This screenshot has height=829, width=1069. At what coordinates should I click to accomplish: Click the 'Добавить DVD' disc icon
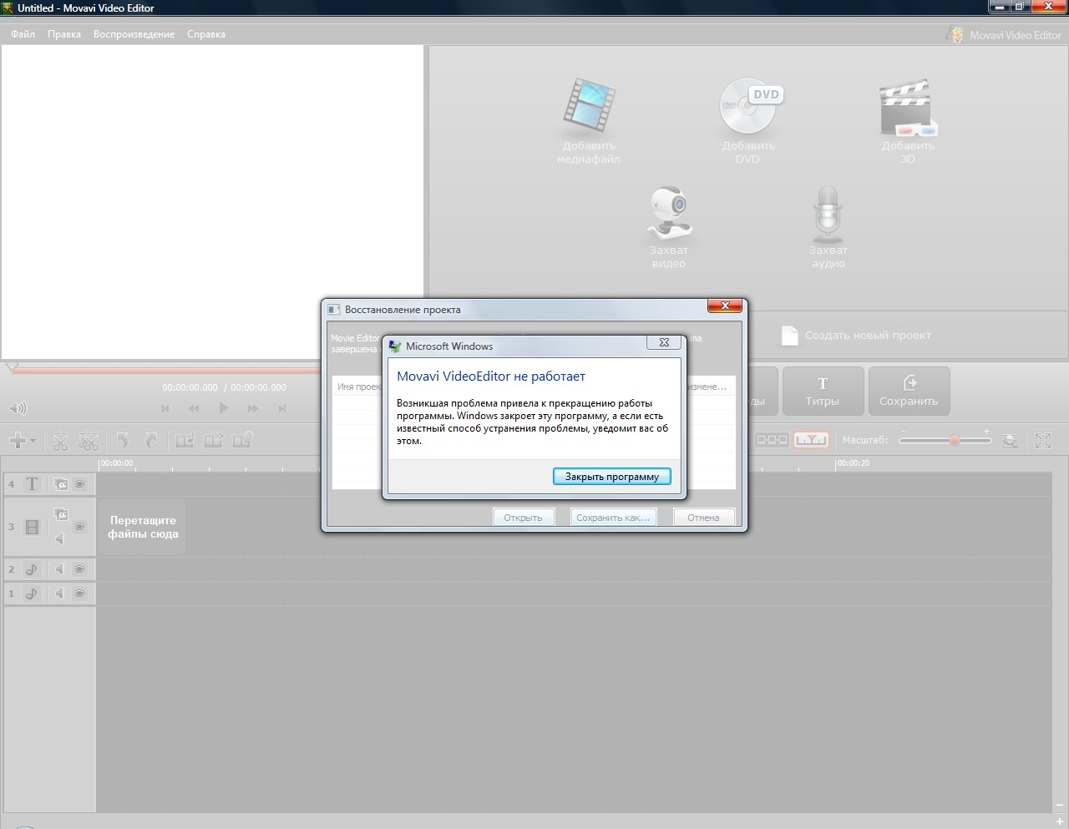751,106
